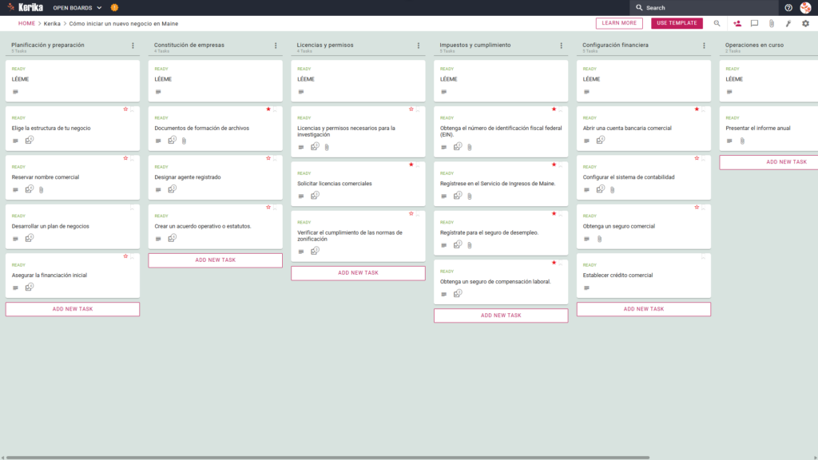This screenshot has height=460, width=818.
Task: Toggle star on Regístrese en el Servicio de Ingresos
Action: point(554,165)
